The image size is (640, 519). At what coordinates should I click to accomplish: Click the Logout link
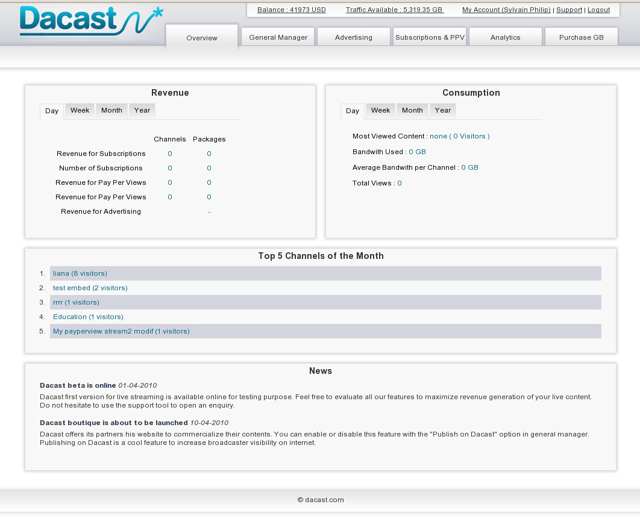pos(598,10)
